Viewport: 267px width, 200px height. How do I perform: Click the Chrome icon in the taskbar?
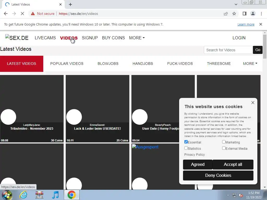72,195
